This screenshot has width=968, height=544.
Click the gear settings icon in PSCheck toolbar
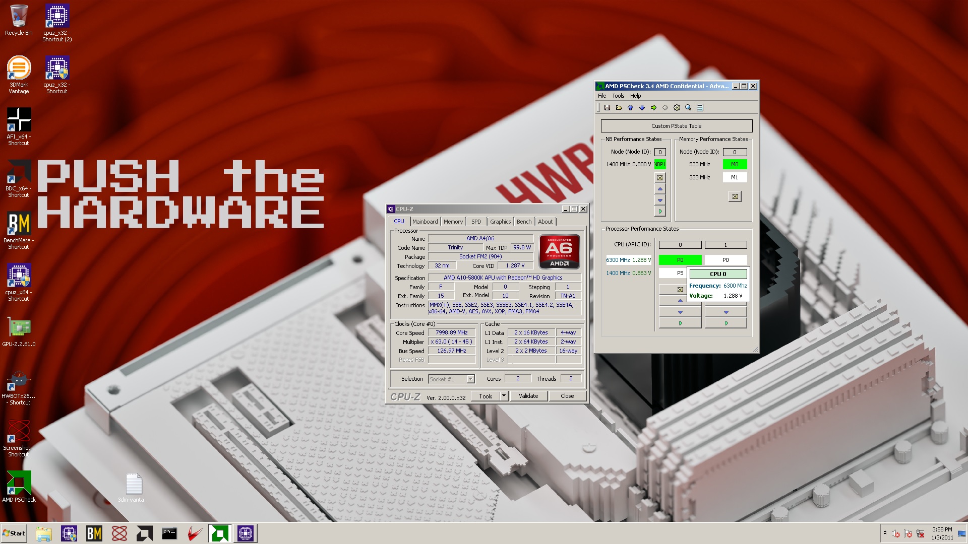tap(677, 108)
